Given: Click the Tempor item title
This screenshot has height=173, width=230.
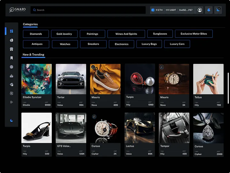Looking at the screenshot, I should pyautogui.click(x=165, y=146).
